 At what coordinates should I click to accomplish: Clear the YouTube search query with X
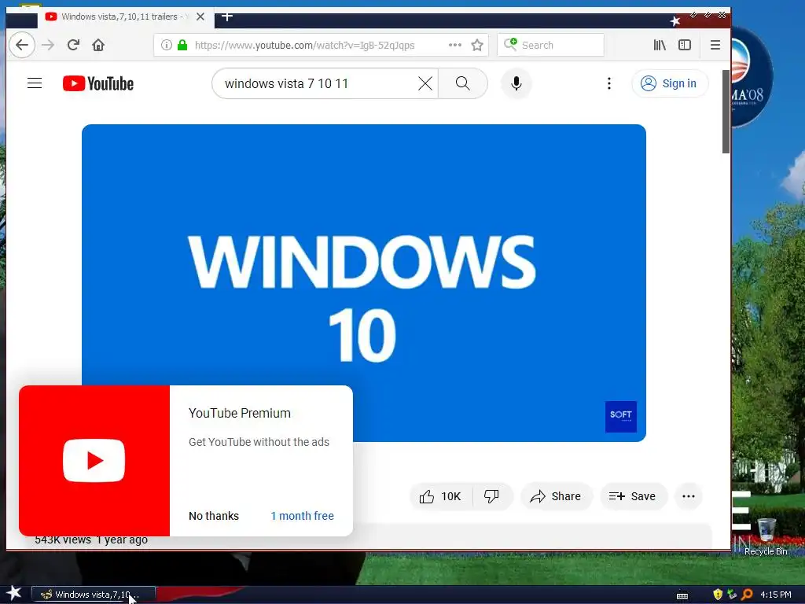coord(425,83)
